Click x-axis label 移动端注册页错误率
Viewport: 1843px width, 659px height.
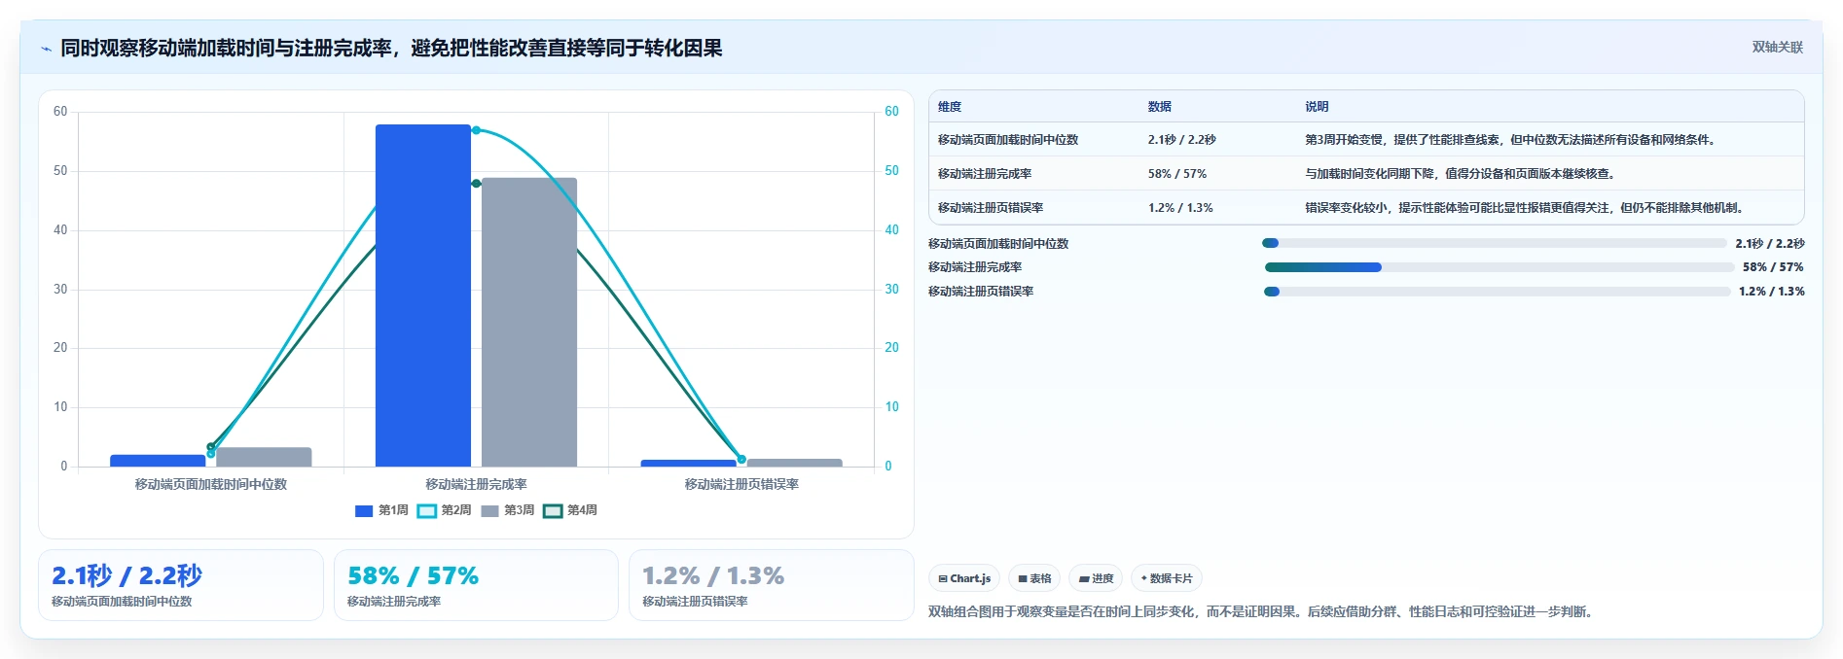[x=741, y=484]
